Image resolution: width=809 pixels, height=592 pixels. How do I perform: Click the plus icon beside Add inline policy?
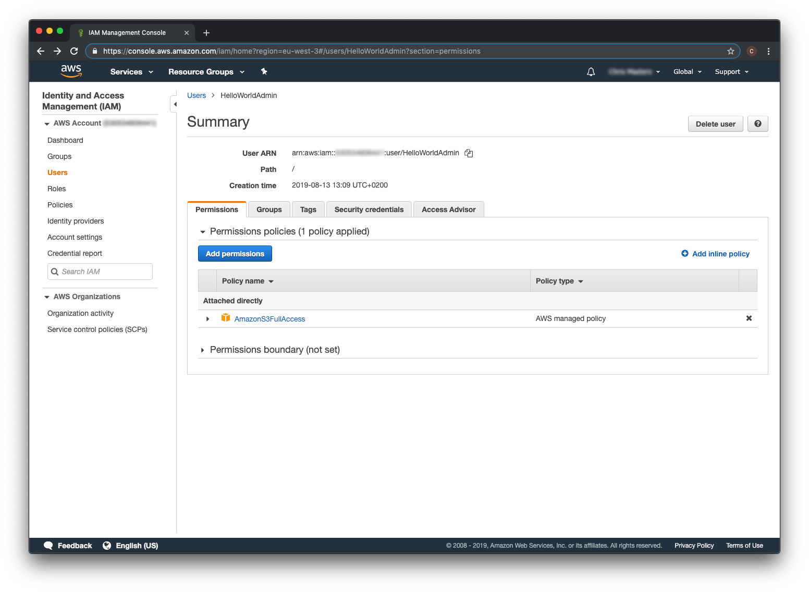[x=685, y=253]
